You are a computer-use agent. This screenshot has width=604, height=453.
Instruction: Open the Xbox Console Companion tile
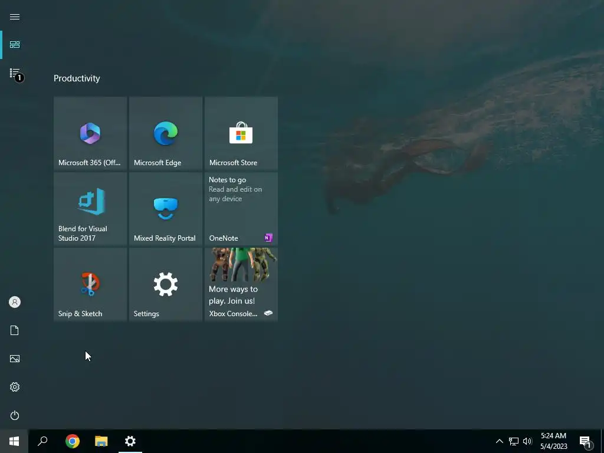coord(241,284)
